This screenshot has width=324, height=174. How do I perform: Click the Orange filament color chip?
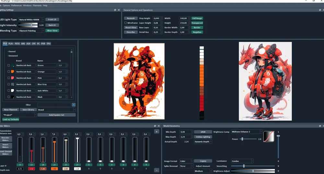point(13,72)
